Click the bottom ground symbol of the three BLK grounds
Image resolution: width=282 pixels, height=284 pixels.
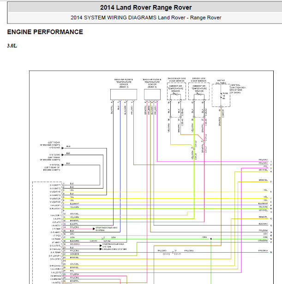click(x=62, y=165)
